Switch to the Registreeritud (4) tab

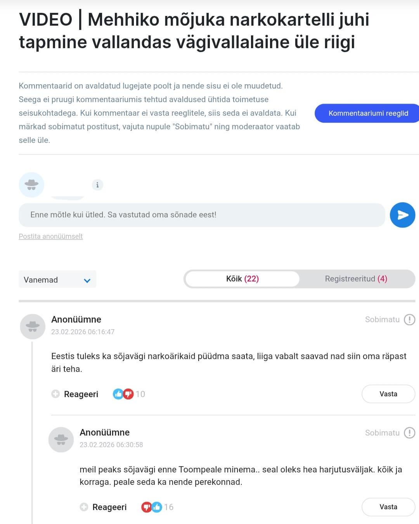pos(356,279)
